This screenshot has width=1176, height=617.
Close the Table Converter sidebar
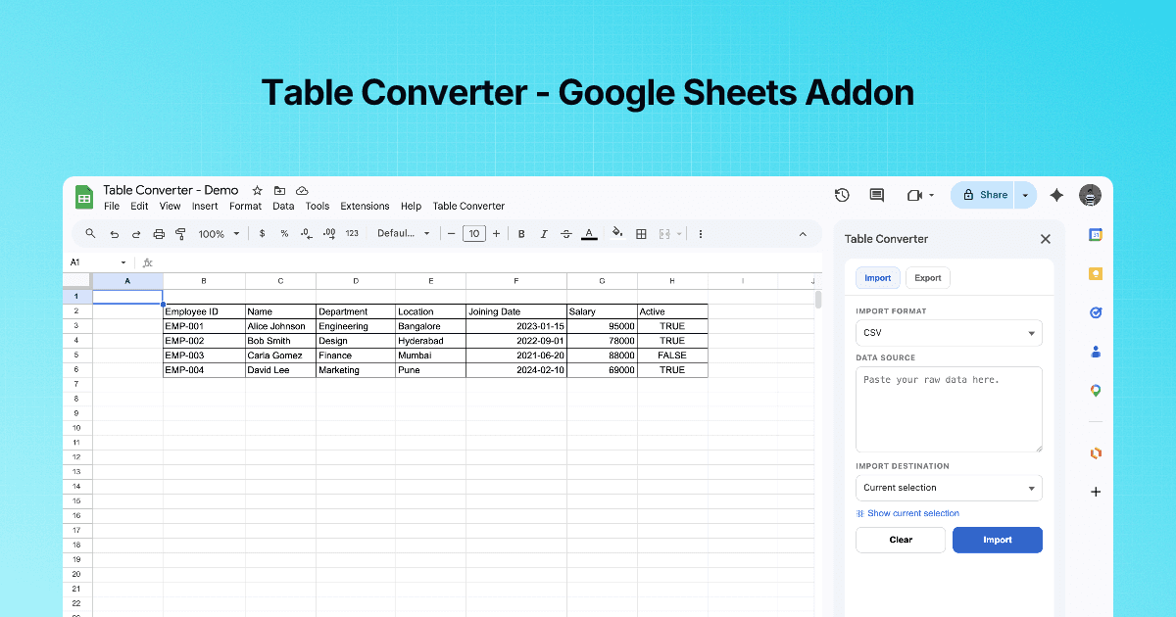(1045, 239)
